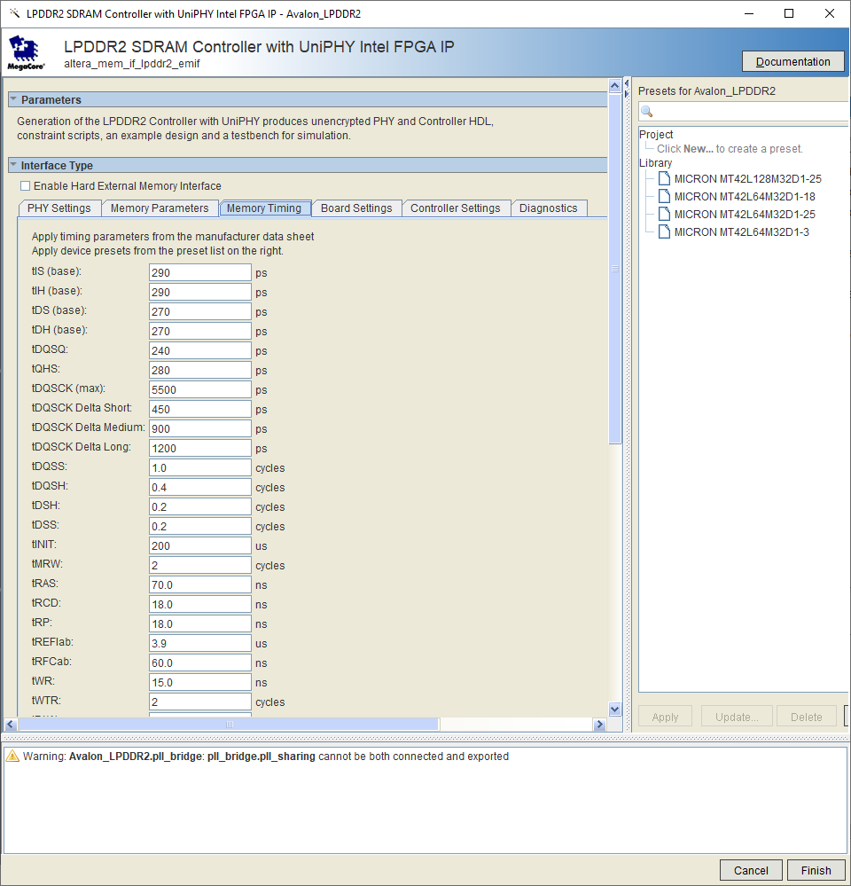Select the MICRON MT42L128M32D1-25 preset file icon
The image size is (851, 886).
664,179
